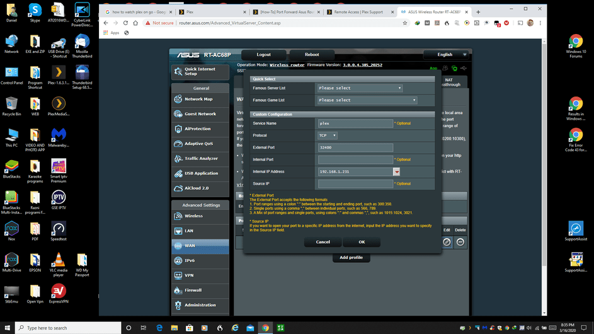
Task: Expand Famous Game List dropdown
Action: pos(367,100)
